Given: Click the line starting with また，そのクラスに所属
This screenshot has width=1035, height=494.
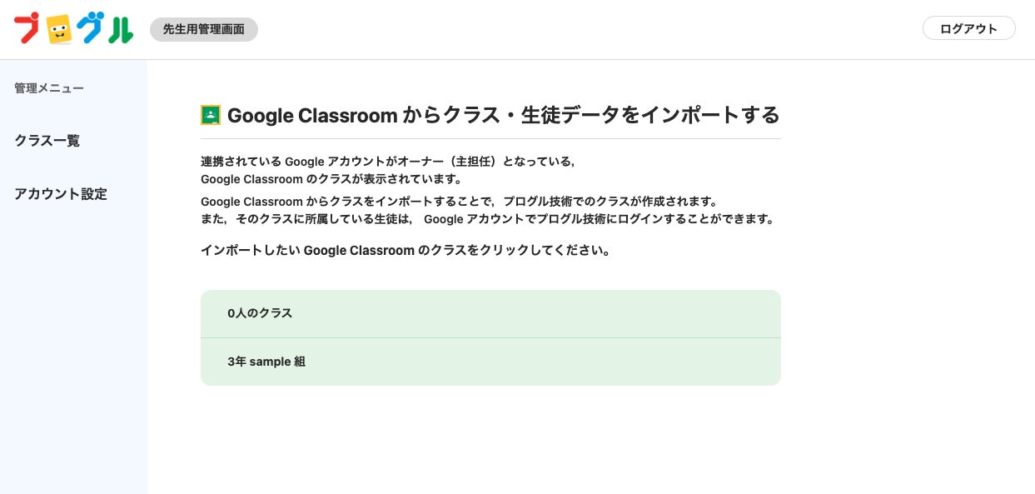Looking at the screenshot, I should [x=487, y=220].
